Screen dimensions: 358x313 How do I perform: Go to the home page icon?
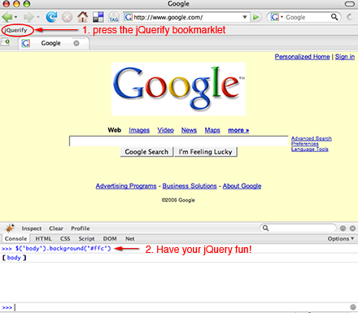pos(83,17)
